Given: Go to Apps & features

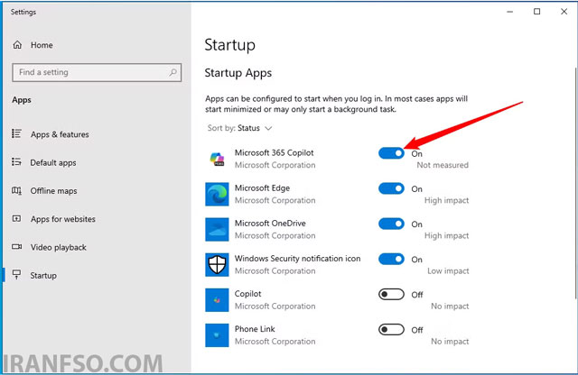Looking at the screenshot, I should [x=60, y=134].
